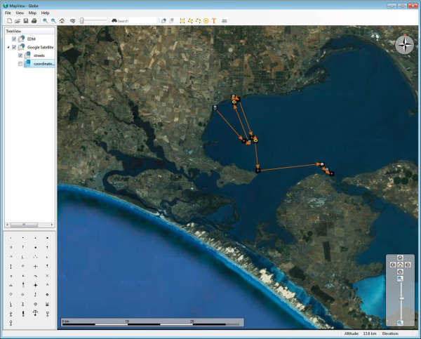
Task: Click the Print toolbar icon
Action: 34,21
